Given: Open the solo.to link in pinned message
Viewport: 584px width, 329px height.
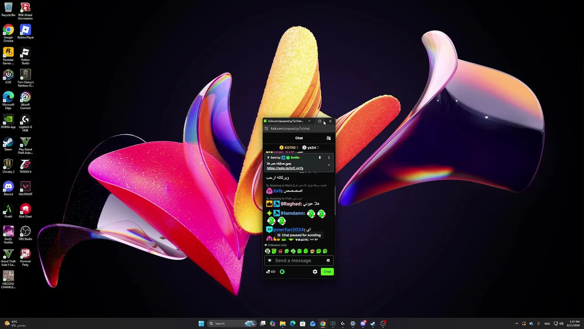Looking at the screenshot, I should tap(285, 168).
